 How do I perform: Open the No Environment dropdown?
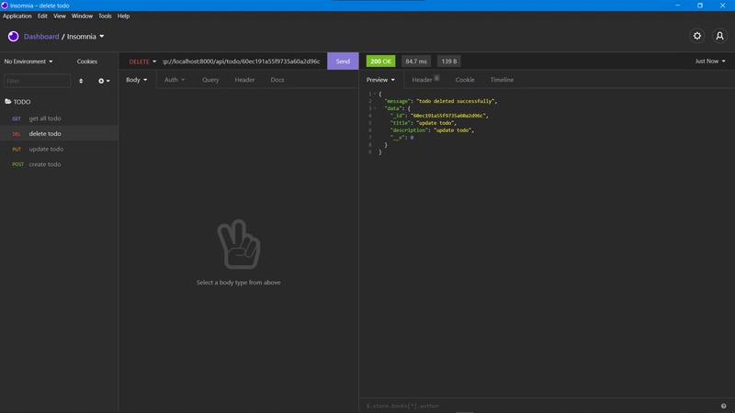tap(28, 61)
